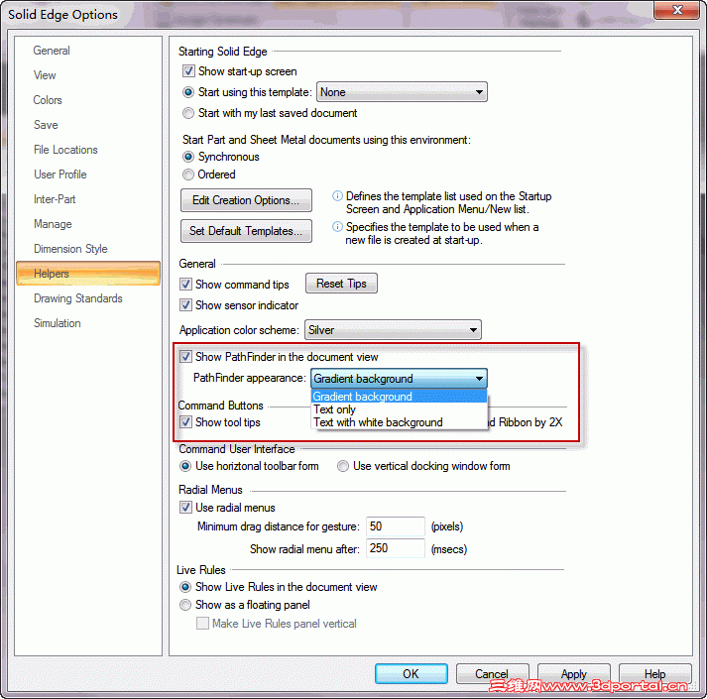Select Synchronous environment radio
This screenshot has height=699, width=707.
pyautogui.click(x=188, y=157)
